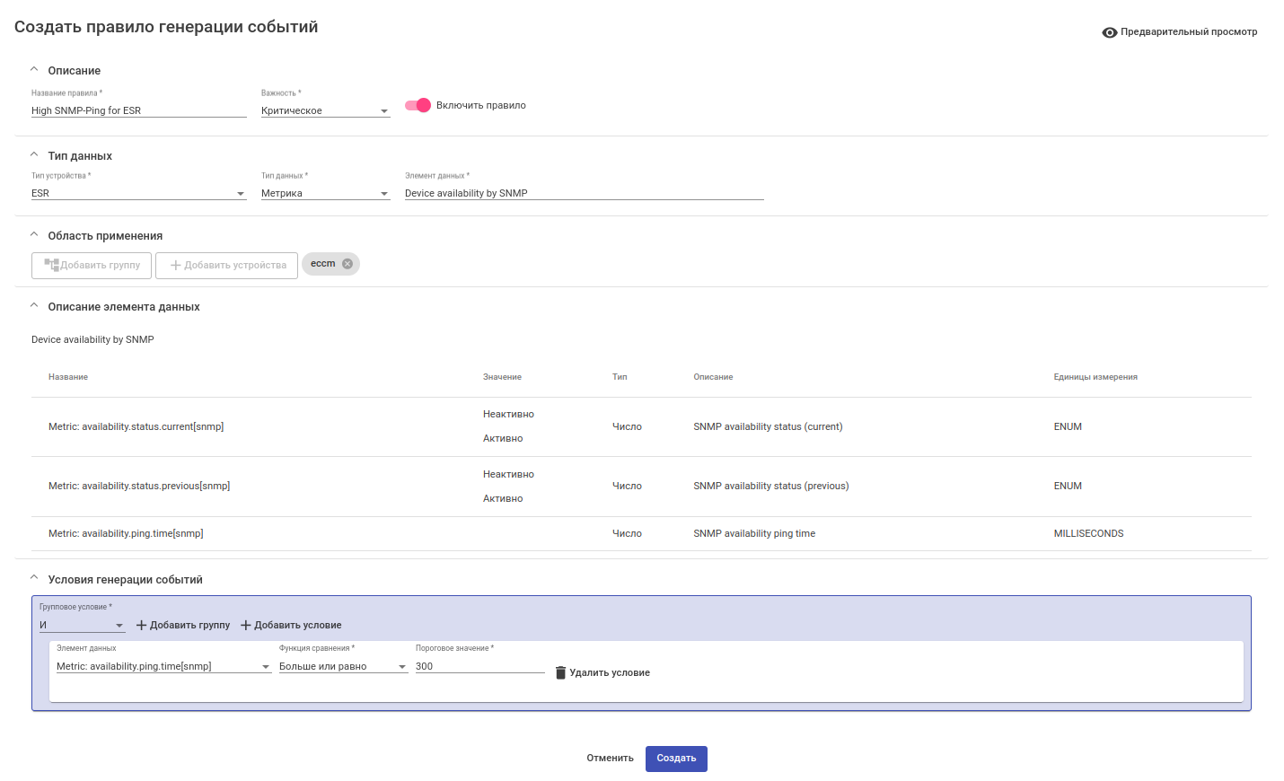
Task: Click the plus icon for adding group condition
Action: click(141, 626)
